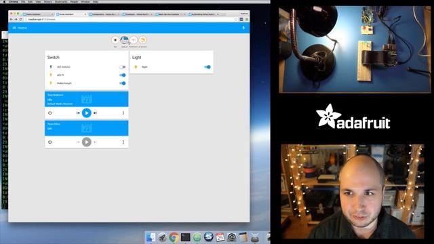Toggle the LED Pi switch
Image resolution: width=434 pixels, height=244 pixels.
point(122,75)
